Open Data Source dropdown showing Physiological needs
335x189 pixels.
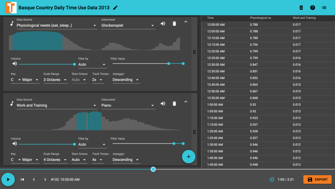point(57,26)
